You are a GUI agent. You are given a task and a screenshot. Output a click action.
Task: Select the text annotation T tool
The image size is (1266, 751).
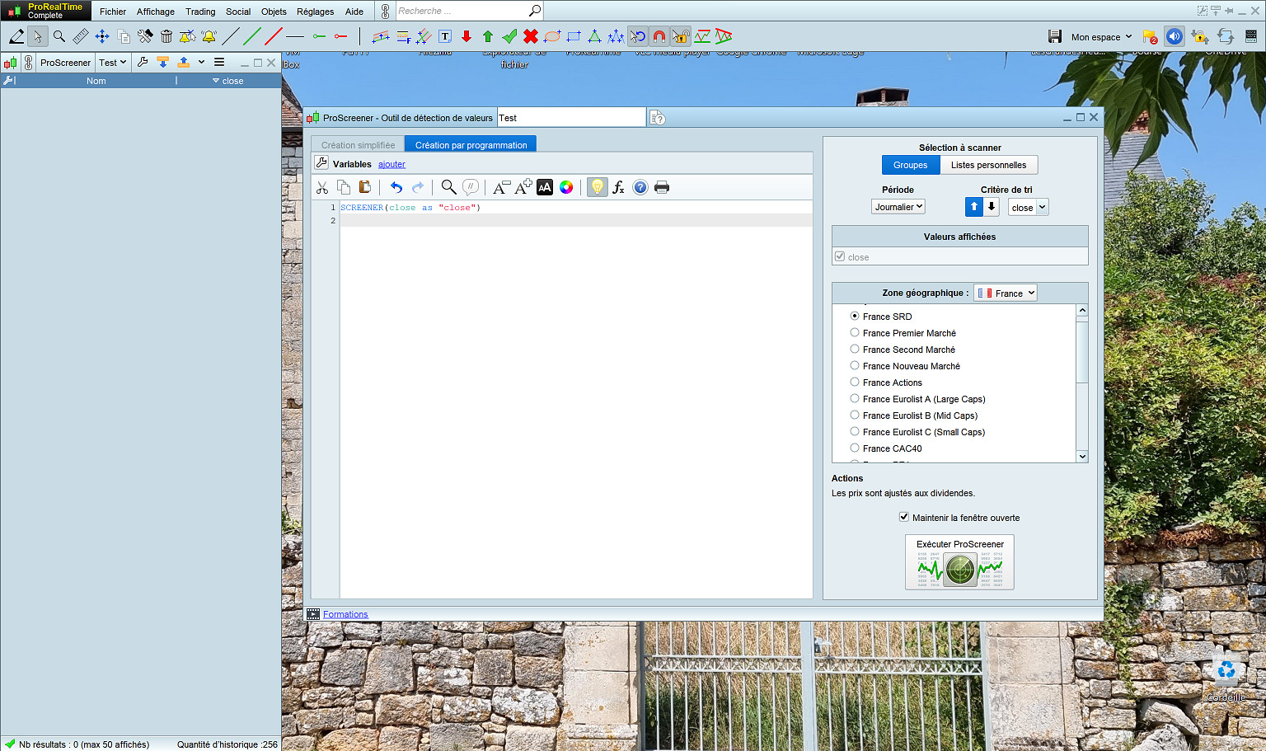tap(445, 36)
